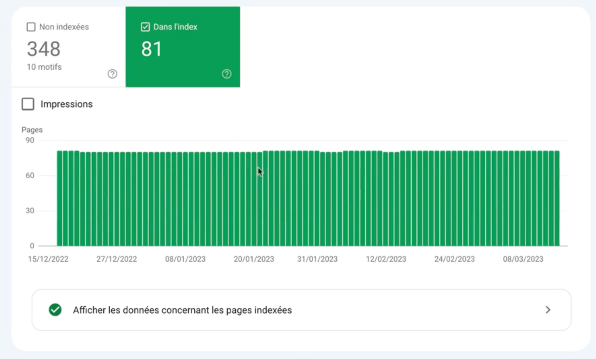The image size is (596, 359).
Task: Open Afficher les données concernant les pages indexées
Action: point(301,310)
